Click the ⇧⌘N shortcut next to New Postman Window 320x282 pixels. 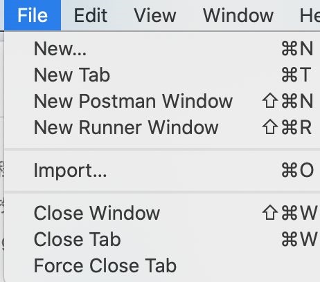coord(287,101)
